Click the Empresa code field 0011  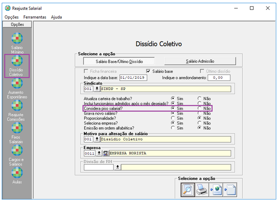point(90,153)
